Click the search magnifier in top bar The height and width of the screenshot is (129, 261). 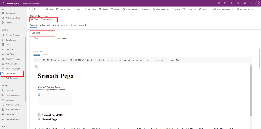tap(218, 3)
